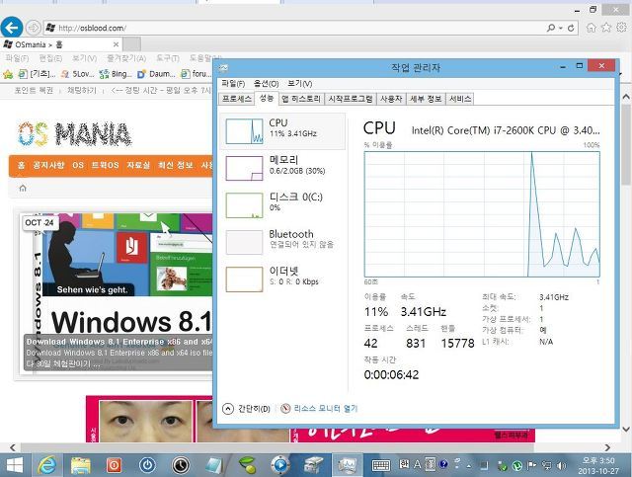The image size is (632, 477).
Task: Open the favorites star in IE toolbar
Action: (606, 28)
